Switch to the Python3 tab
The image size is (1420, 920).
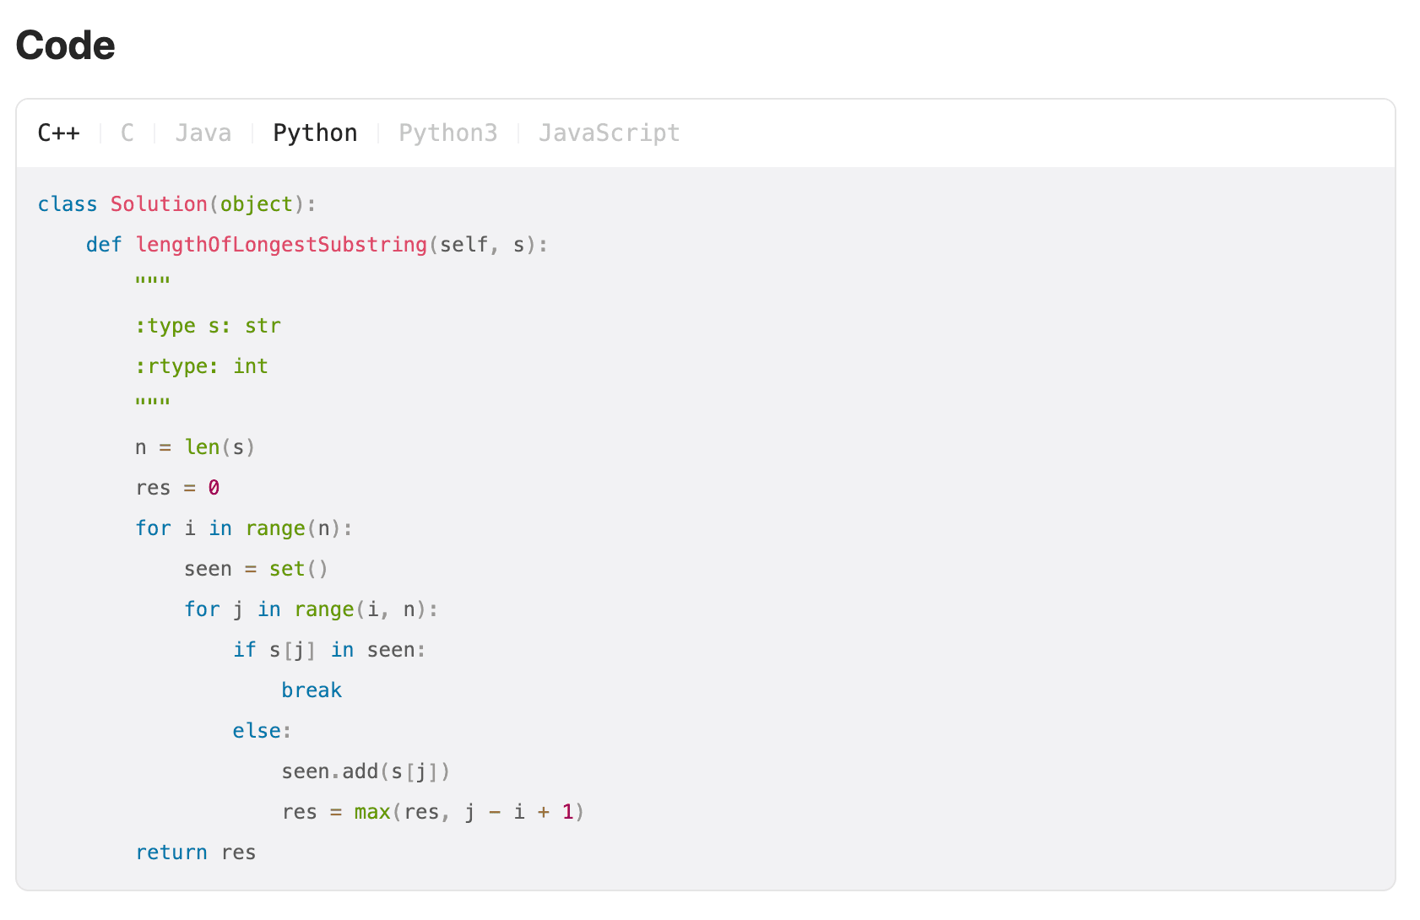pyautogui.click(x=447, y=133)
